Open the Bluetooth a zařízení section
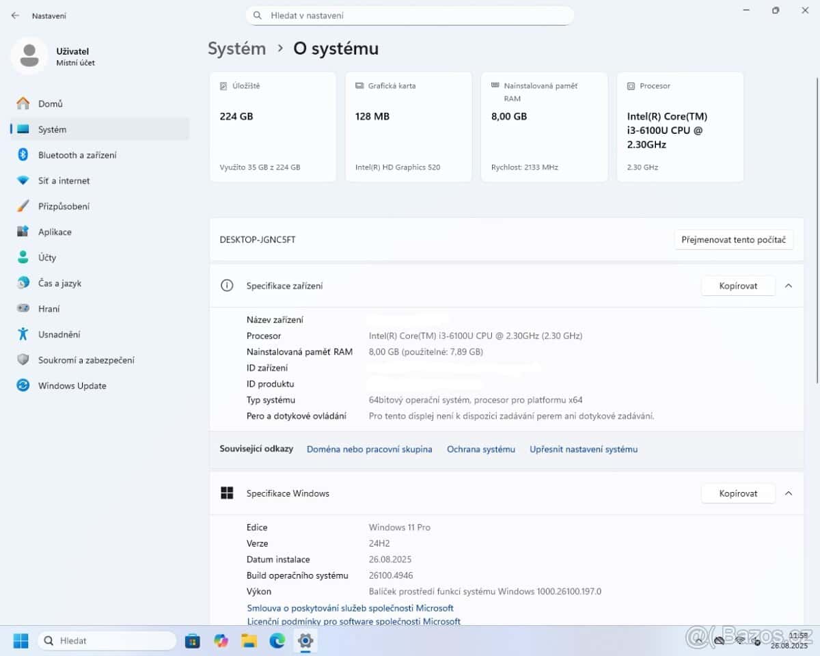The width and height of the screenshot is (820, 656). (77, 155)
